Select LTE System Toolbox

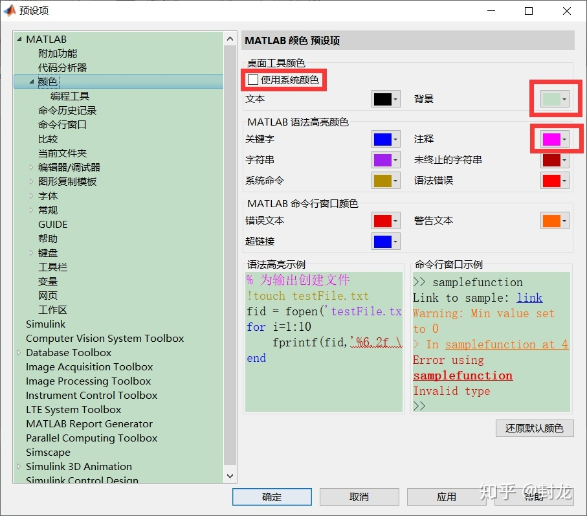pos(73,409)
